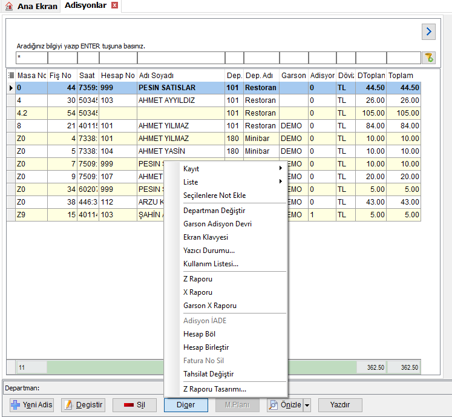Click the Yeni Adis button
The height and width of the screenshot is (417, 452).
tap(31, 405)
